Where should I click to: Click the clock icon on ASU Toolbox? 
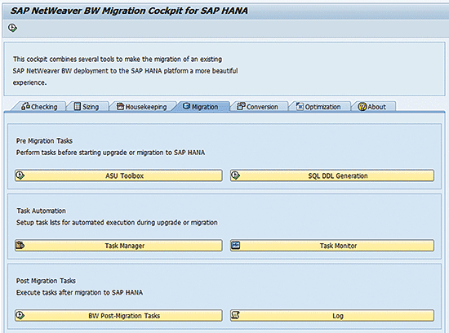pyautogui.click(x=20, y=175)
